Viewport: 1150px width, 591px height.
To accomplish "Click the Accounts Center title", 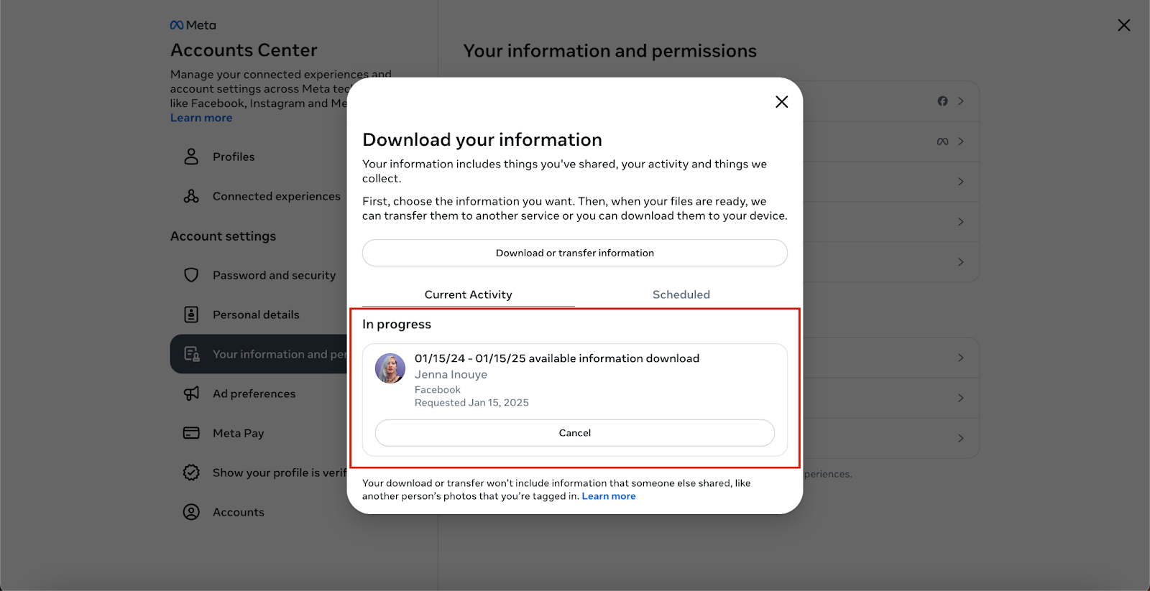I will point(244,50).
